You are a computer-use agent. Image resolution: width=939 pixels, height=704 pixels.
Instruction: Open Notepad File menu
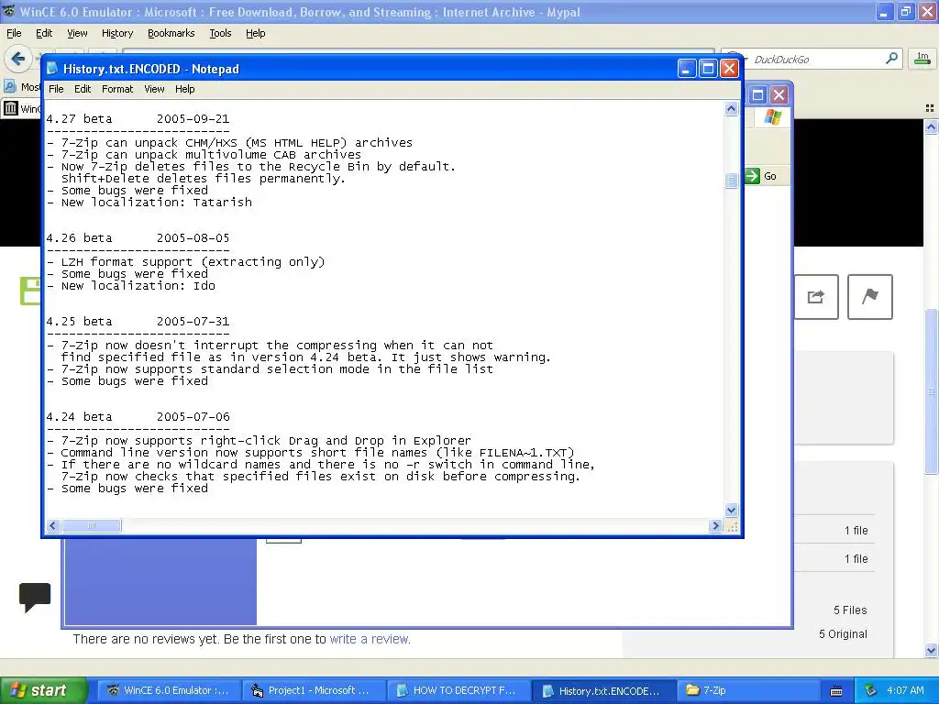(56, 89)
